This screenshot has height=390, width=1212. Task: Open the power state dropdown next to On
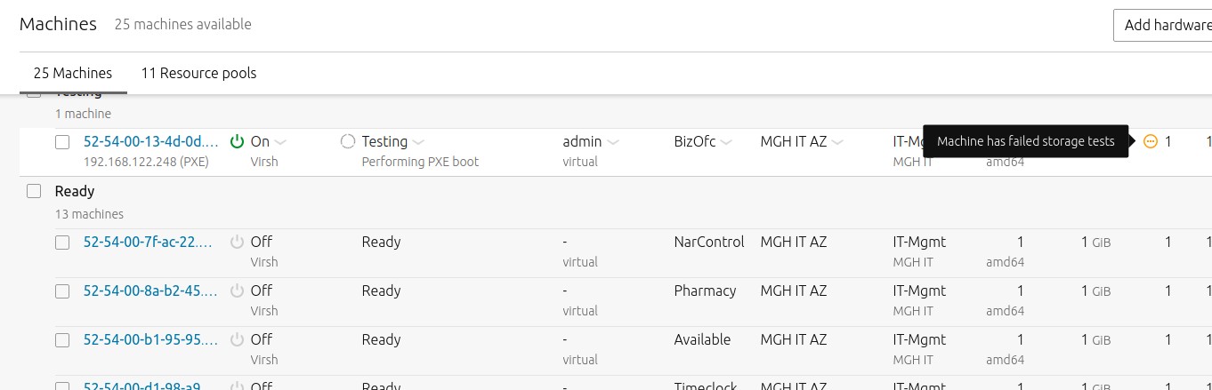[x=280, y=142]
